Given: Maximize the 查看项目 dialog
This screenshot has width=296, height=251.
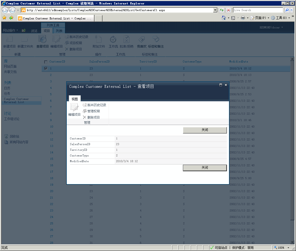Looking at the screenshot, I should [x=220, y=85].
